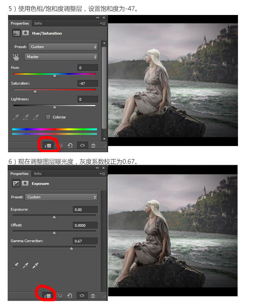The width and height of the screenshot is (256, 304).
Task: Click the Exposure slider handle
Action: [x=54, y=217]
